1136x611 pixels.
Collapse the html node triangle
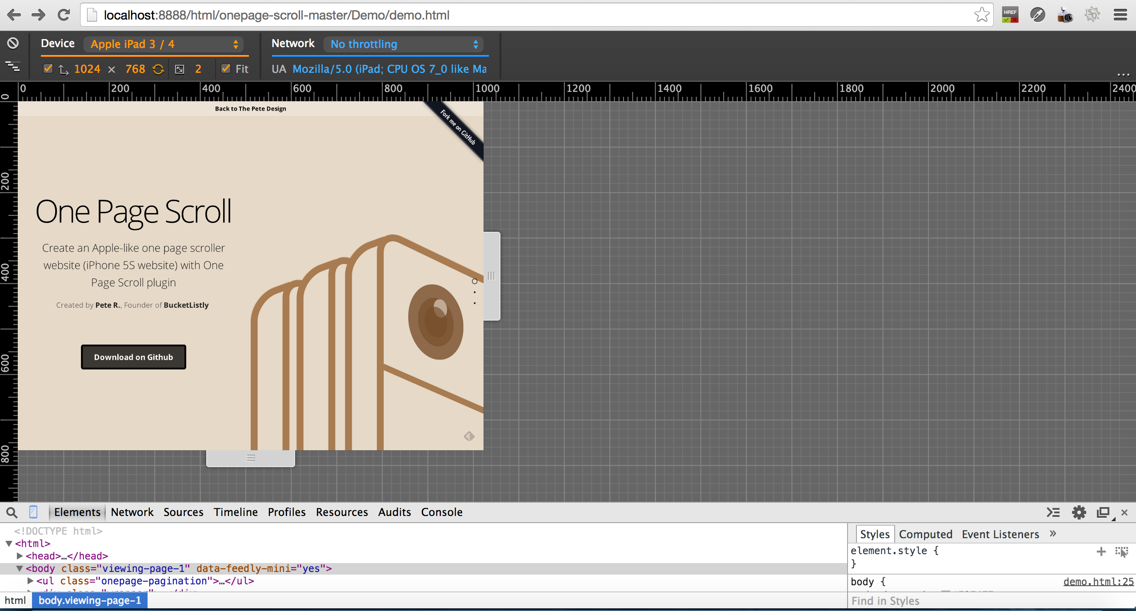coord(9,544)
